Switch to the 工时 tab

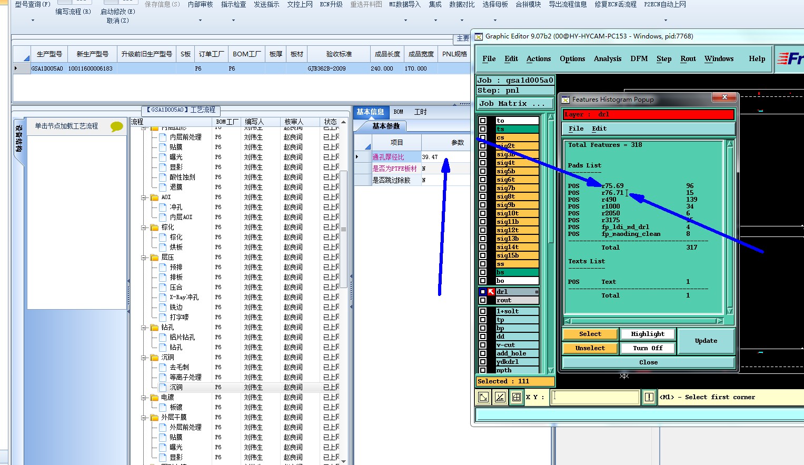[420, 112]
